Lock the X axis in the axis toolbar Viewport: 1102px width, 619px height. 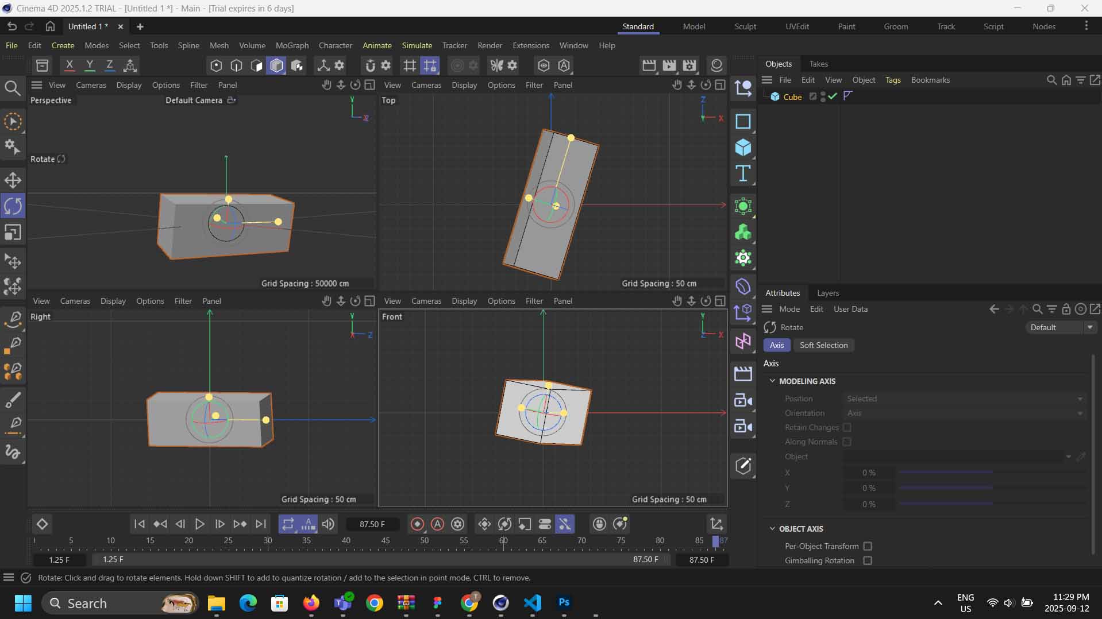[x=69, y=65]
